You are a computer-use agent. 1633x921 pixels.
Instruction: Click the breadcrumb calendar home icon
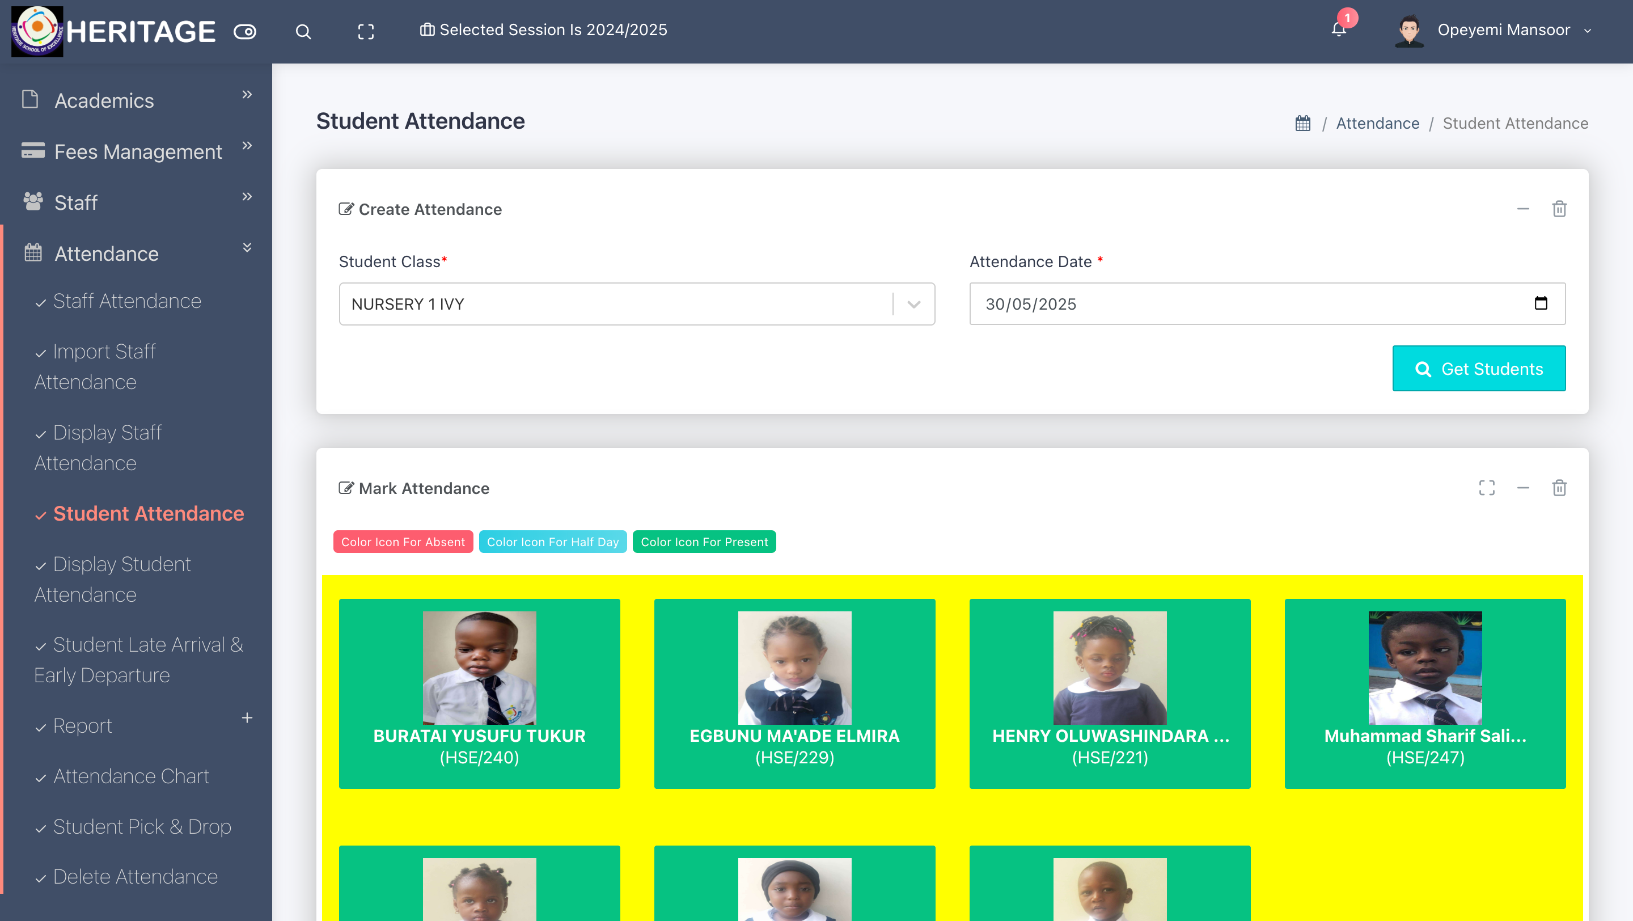1302,123
